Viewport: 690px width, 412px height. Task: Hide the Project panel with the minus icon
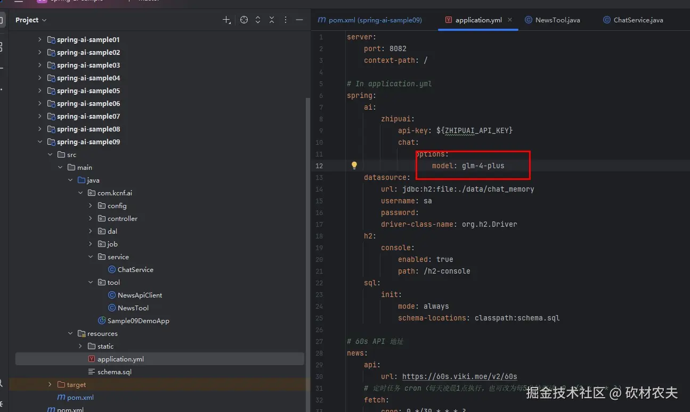(299, 20)
